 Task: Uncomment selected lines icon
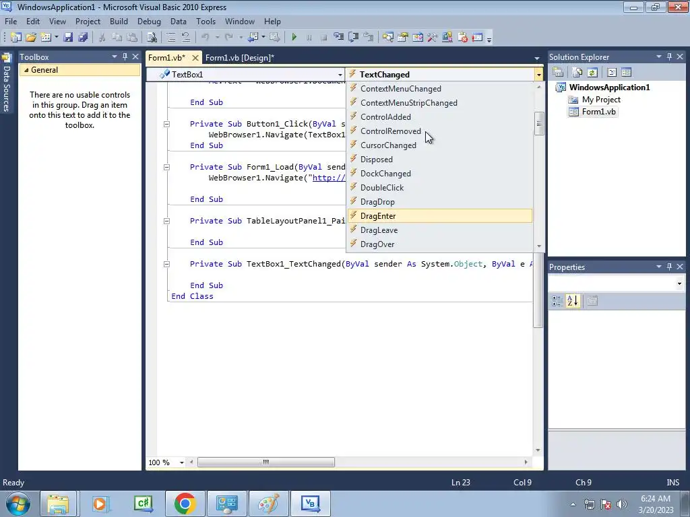click(x=186, y=38)
